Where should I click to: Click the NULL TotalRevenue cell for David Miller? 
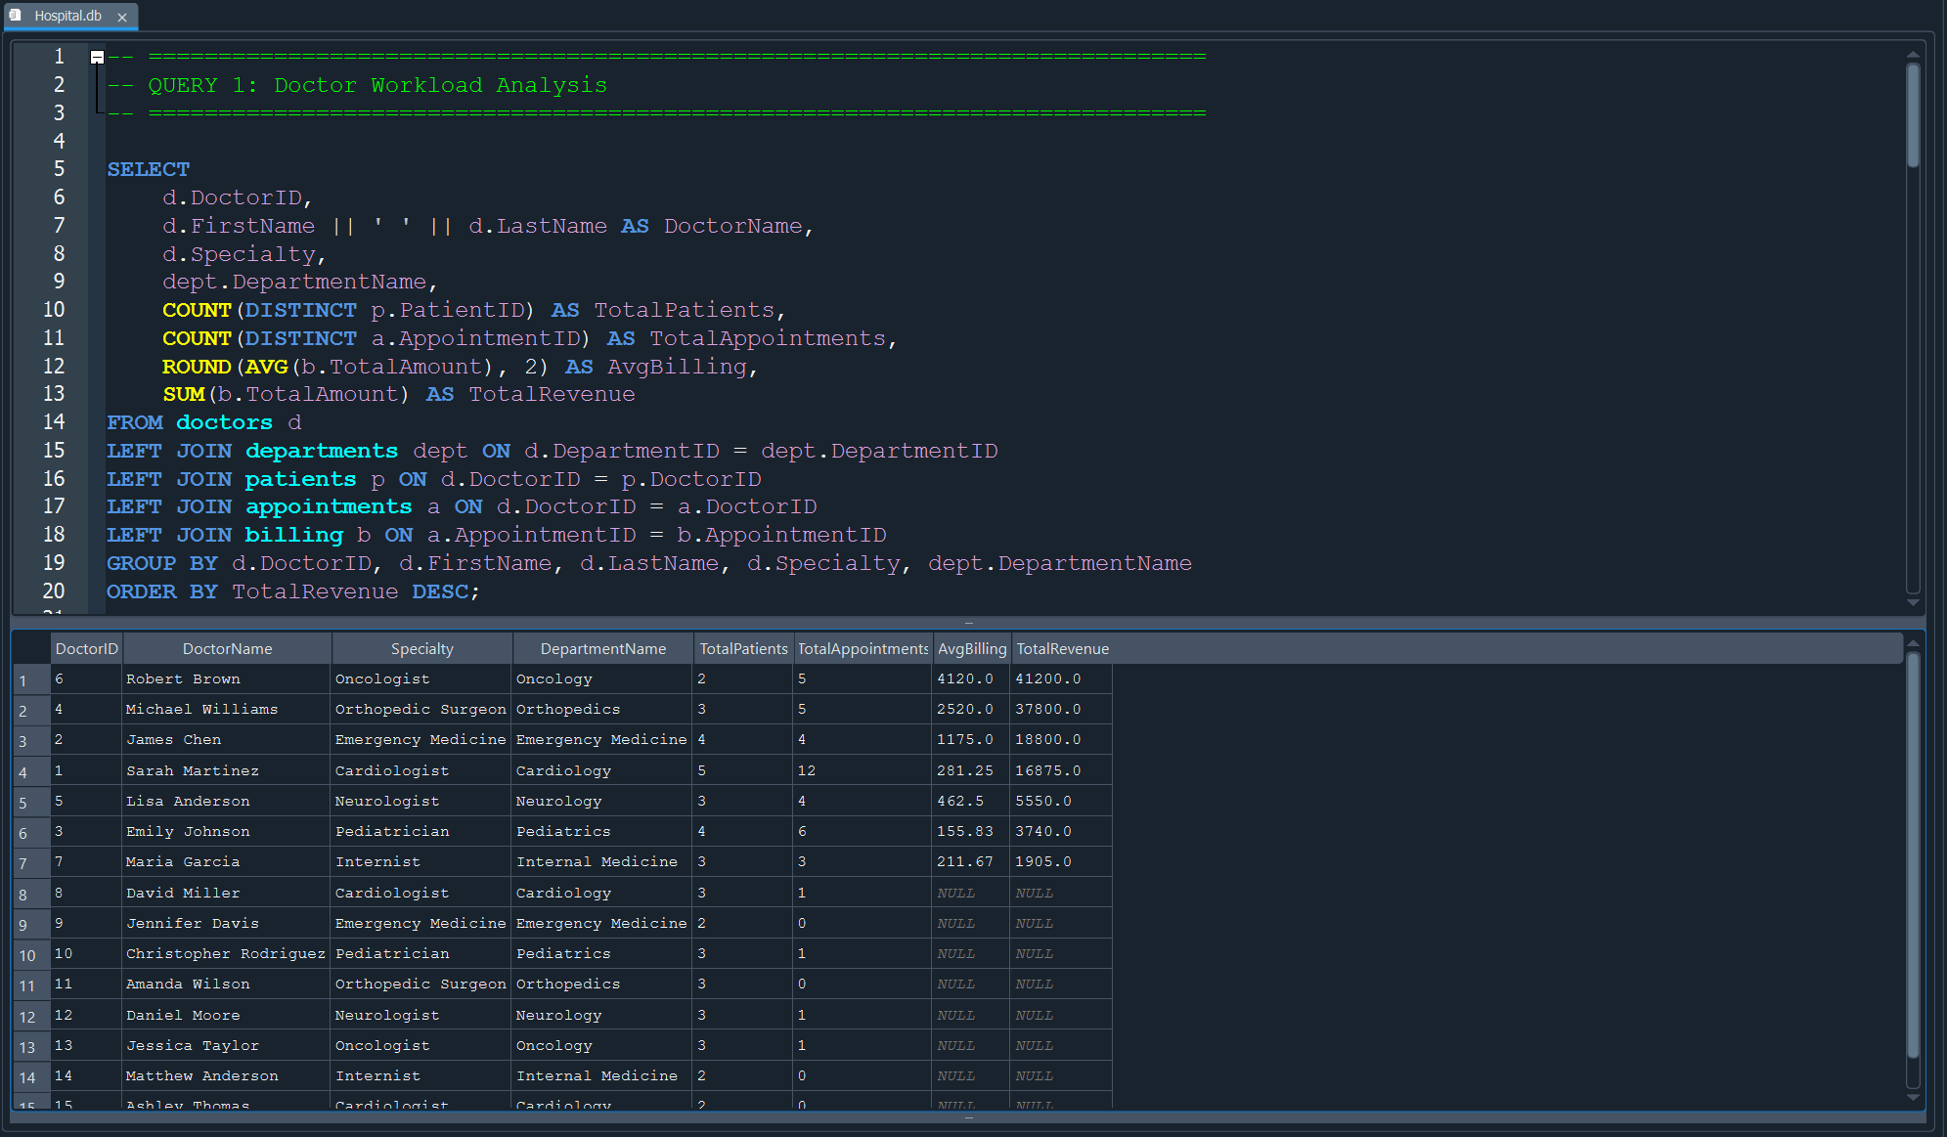1060,892
